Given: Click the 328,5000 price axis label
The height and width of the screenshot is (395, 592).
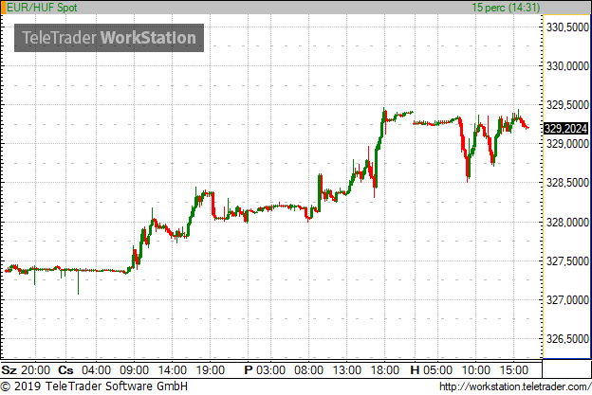Looking at the screenshot, I should (x=567, y=183).
